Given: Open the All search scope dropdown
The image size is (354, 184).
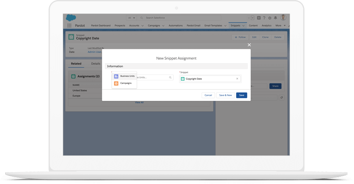Looking at the screenshot, I should point(131,18).
